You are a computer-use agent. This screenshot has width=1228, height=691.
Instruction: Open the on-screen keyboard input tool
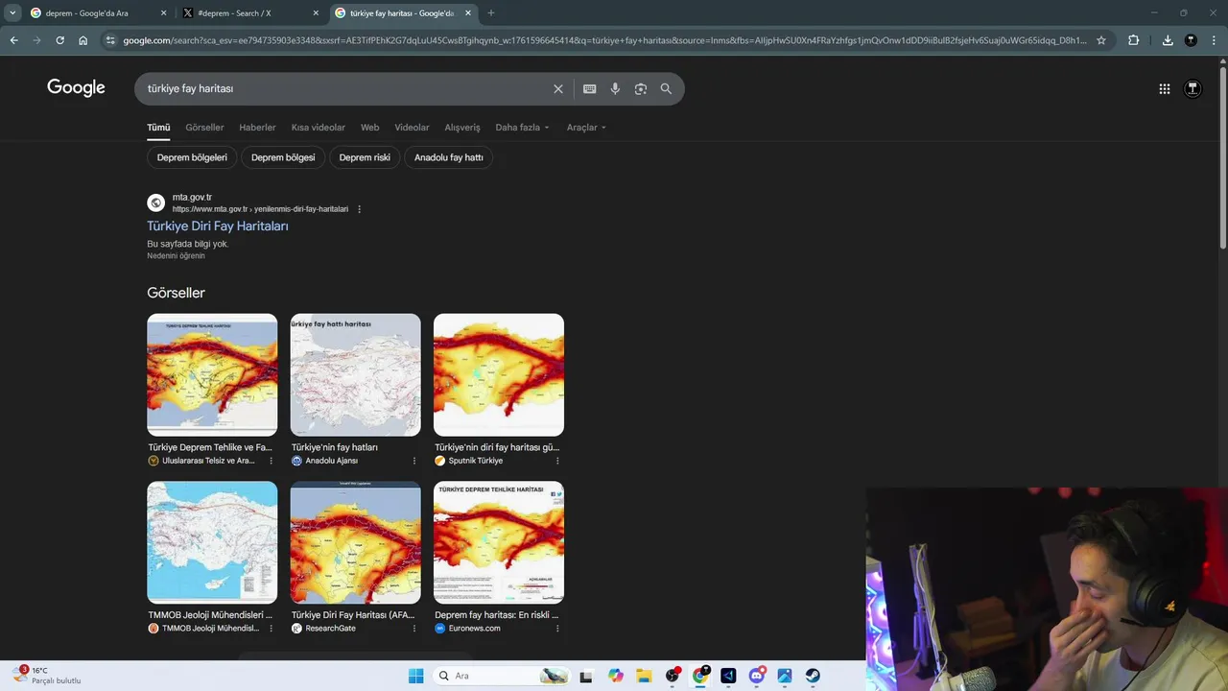point(590,88)
